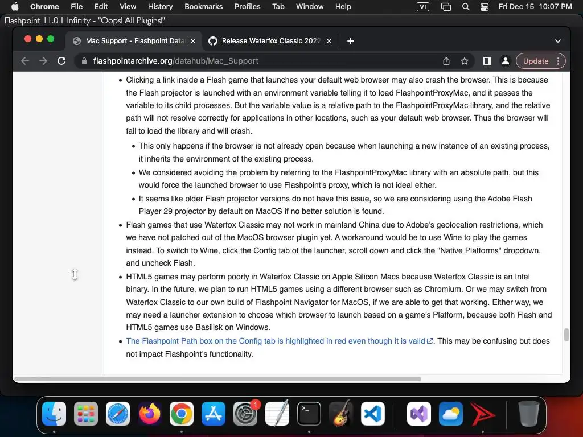Launch Firefox from the dock
This screenshot has height=437, width=583.
pos(150,414)
